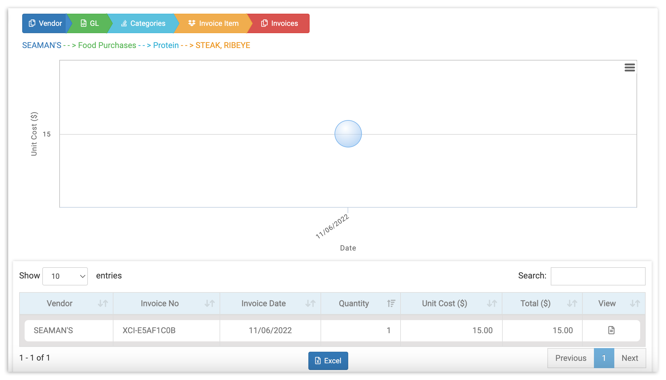666x380 pixels.
Task: Click the clipboard icon on Vendor step
Action: point(32,23)
